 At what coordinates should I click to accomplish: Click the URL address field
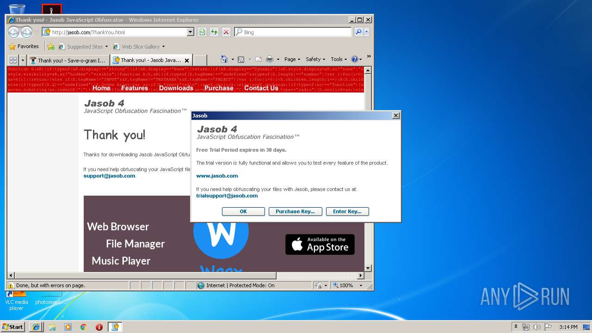coord(119,32)
